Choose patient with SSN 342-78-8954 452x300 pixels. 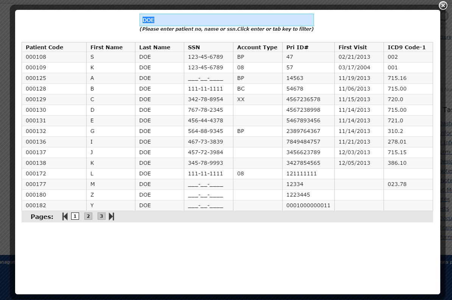(x=205, y=100)
